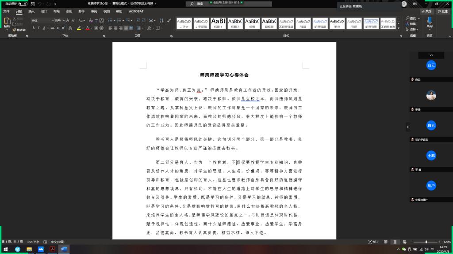Show paragraph marks and hidden symbols

pyautogui.click(x=169, y=20)
